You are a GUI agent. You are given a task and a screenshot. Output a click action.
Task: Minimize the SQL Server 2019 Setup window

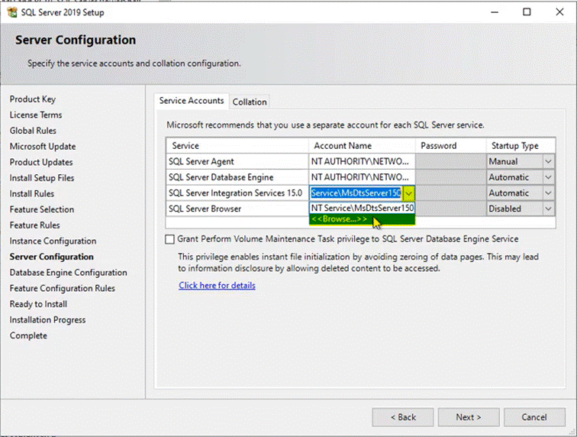point(495,12)
